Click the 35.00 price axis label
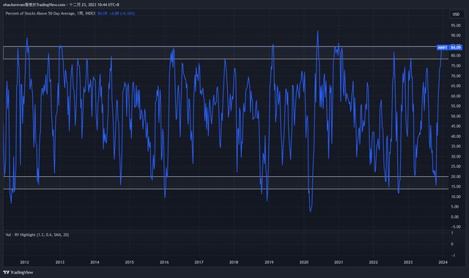 click(456, 146)
